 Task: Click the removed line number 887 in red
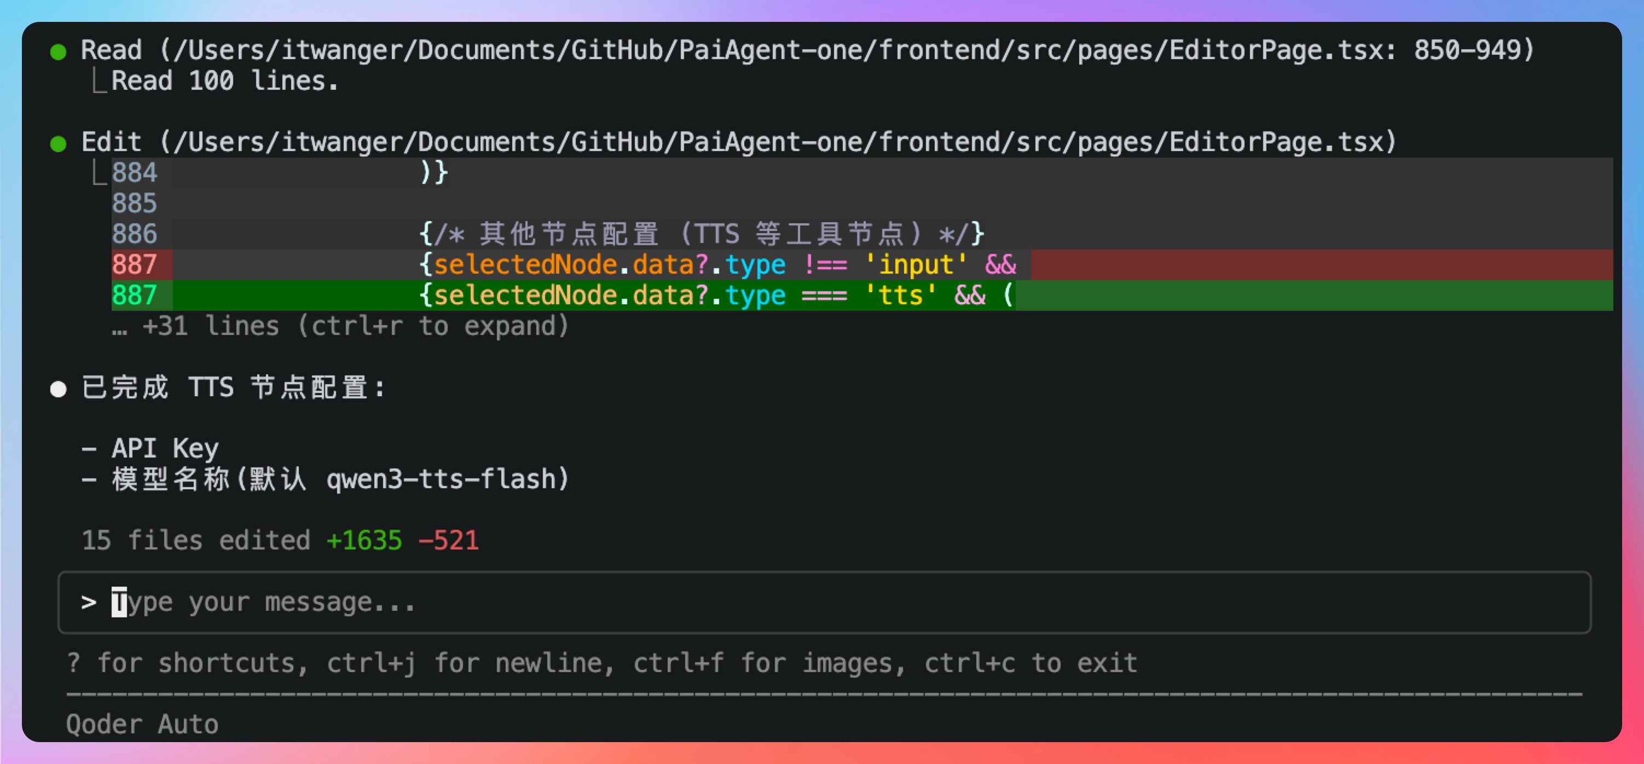(135, 265)
